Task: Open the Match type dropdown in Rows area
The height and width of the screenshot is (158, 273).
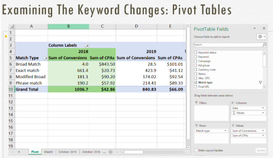Action: point(225,131)
